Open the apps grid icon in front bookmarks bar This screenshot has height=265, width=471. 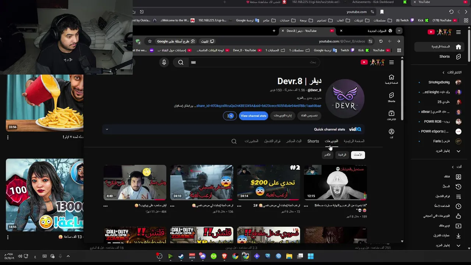coord(399,50)
